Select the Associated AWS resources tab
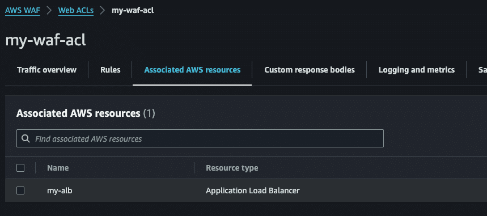 pos(192,70)
